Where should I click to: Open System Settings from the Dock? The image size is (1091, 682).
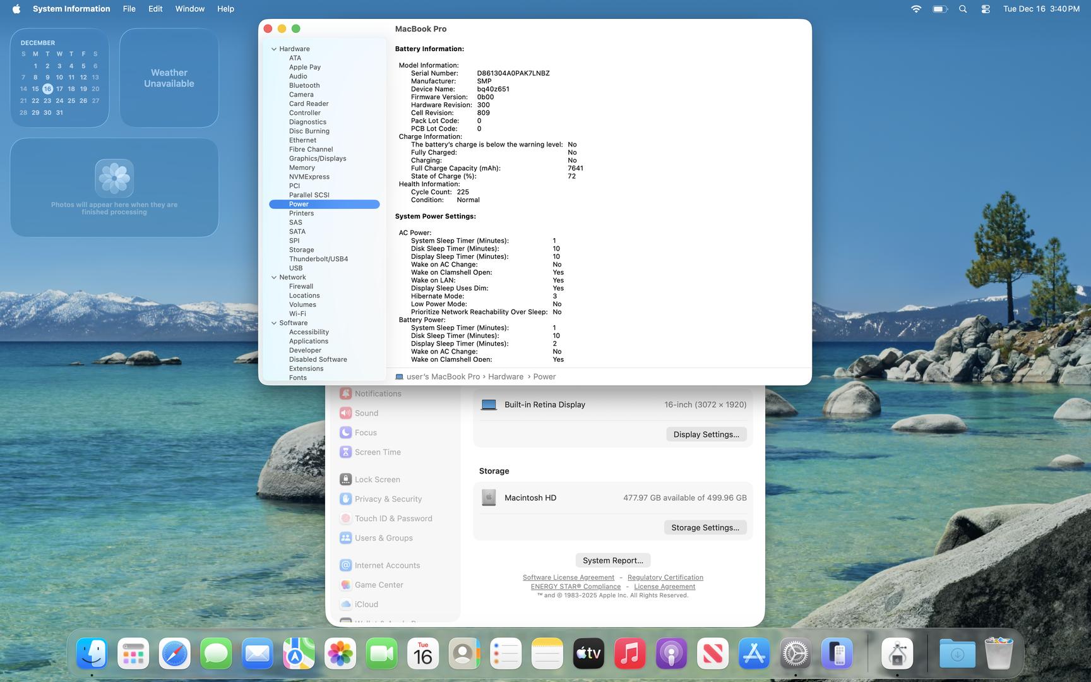tap(795, 654)
